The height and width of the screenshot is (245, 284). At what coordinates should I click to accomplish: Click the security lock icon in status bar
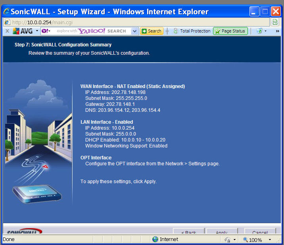tap(227, 240)
